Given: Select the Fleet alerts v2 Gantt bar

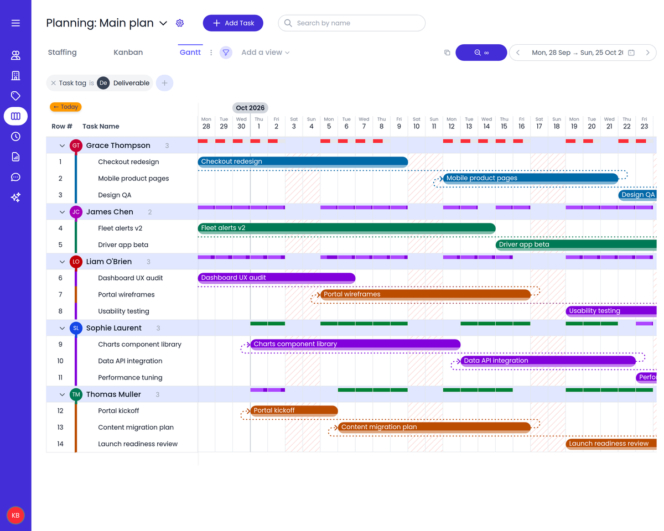Looking at the screenshot, I should [346, 228].
